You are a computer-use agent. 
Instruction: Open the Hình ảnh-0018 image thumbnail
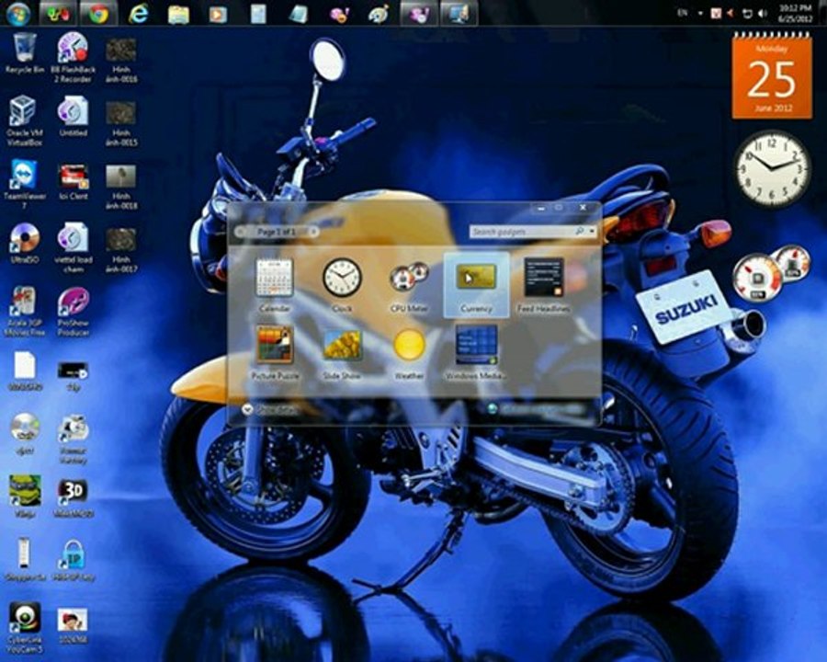(121, 187)
